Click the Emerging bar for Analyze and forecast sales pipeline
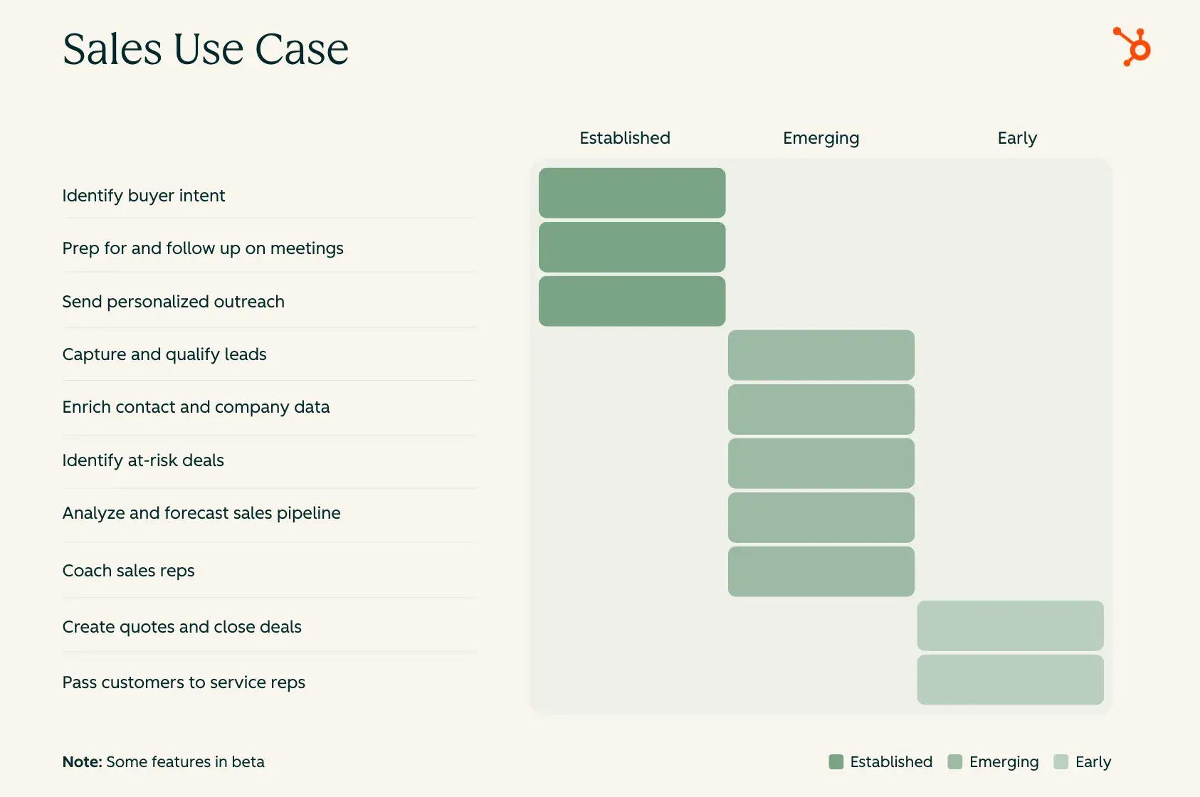The width and height of the screenshot is (1200, 797). click(x=821, y=517)
